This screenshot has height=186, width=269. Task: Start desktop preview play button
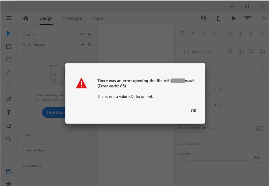(x=234, y=18)
